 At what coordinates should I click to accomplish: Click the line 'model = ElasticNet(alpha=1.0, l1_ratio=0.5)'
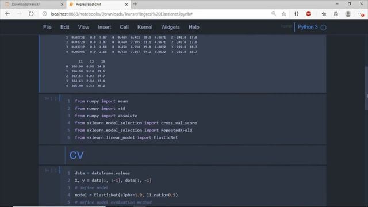pyautogui.click(x=126, y=195)
